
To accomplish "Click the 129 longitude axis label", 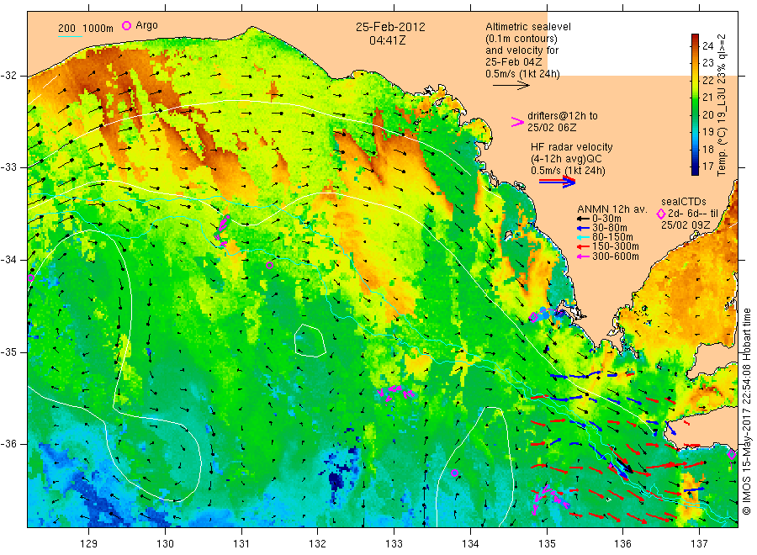I will (89, 543).
